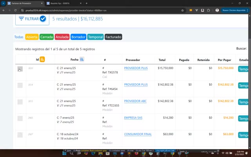Open notifications bell in system tray

point(247,153)
